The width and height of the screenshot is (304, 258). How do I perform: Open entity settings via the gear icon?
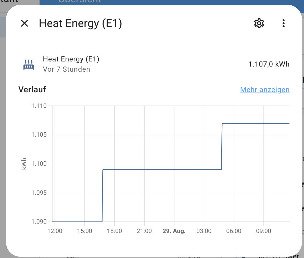click(259, 23)
